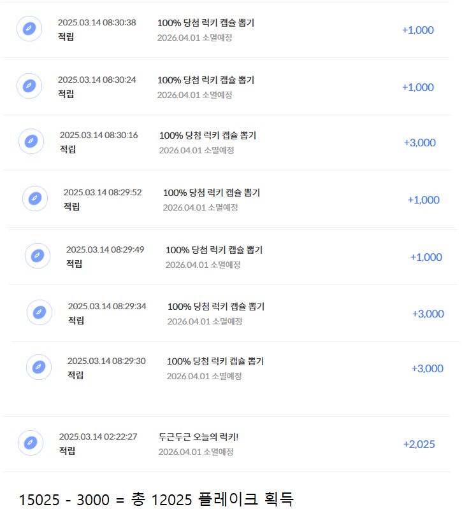Click +1,000 amount at 08:30:38

click(417, 30)
